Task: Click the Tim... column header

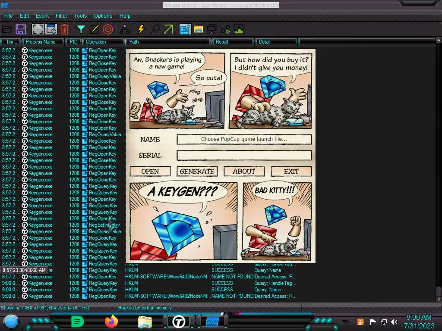Action: point(11,42)
